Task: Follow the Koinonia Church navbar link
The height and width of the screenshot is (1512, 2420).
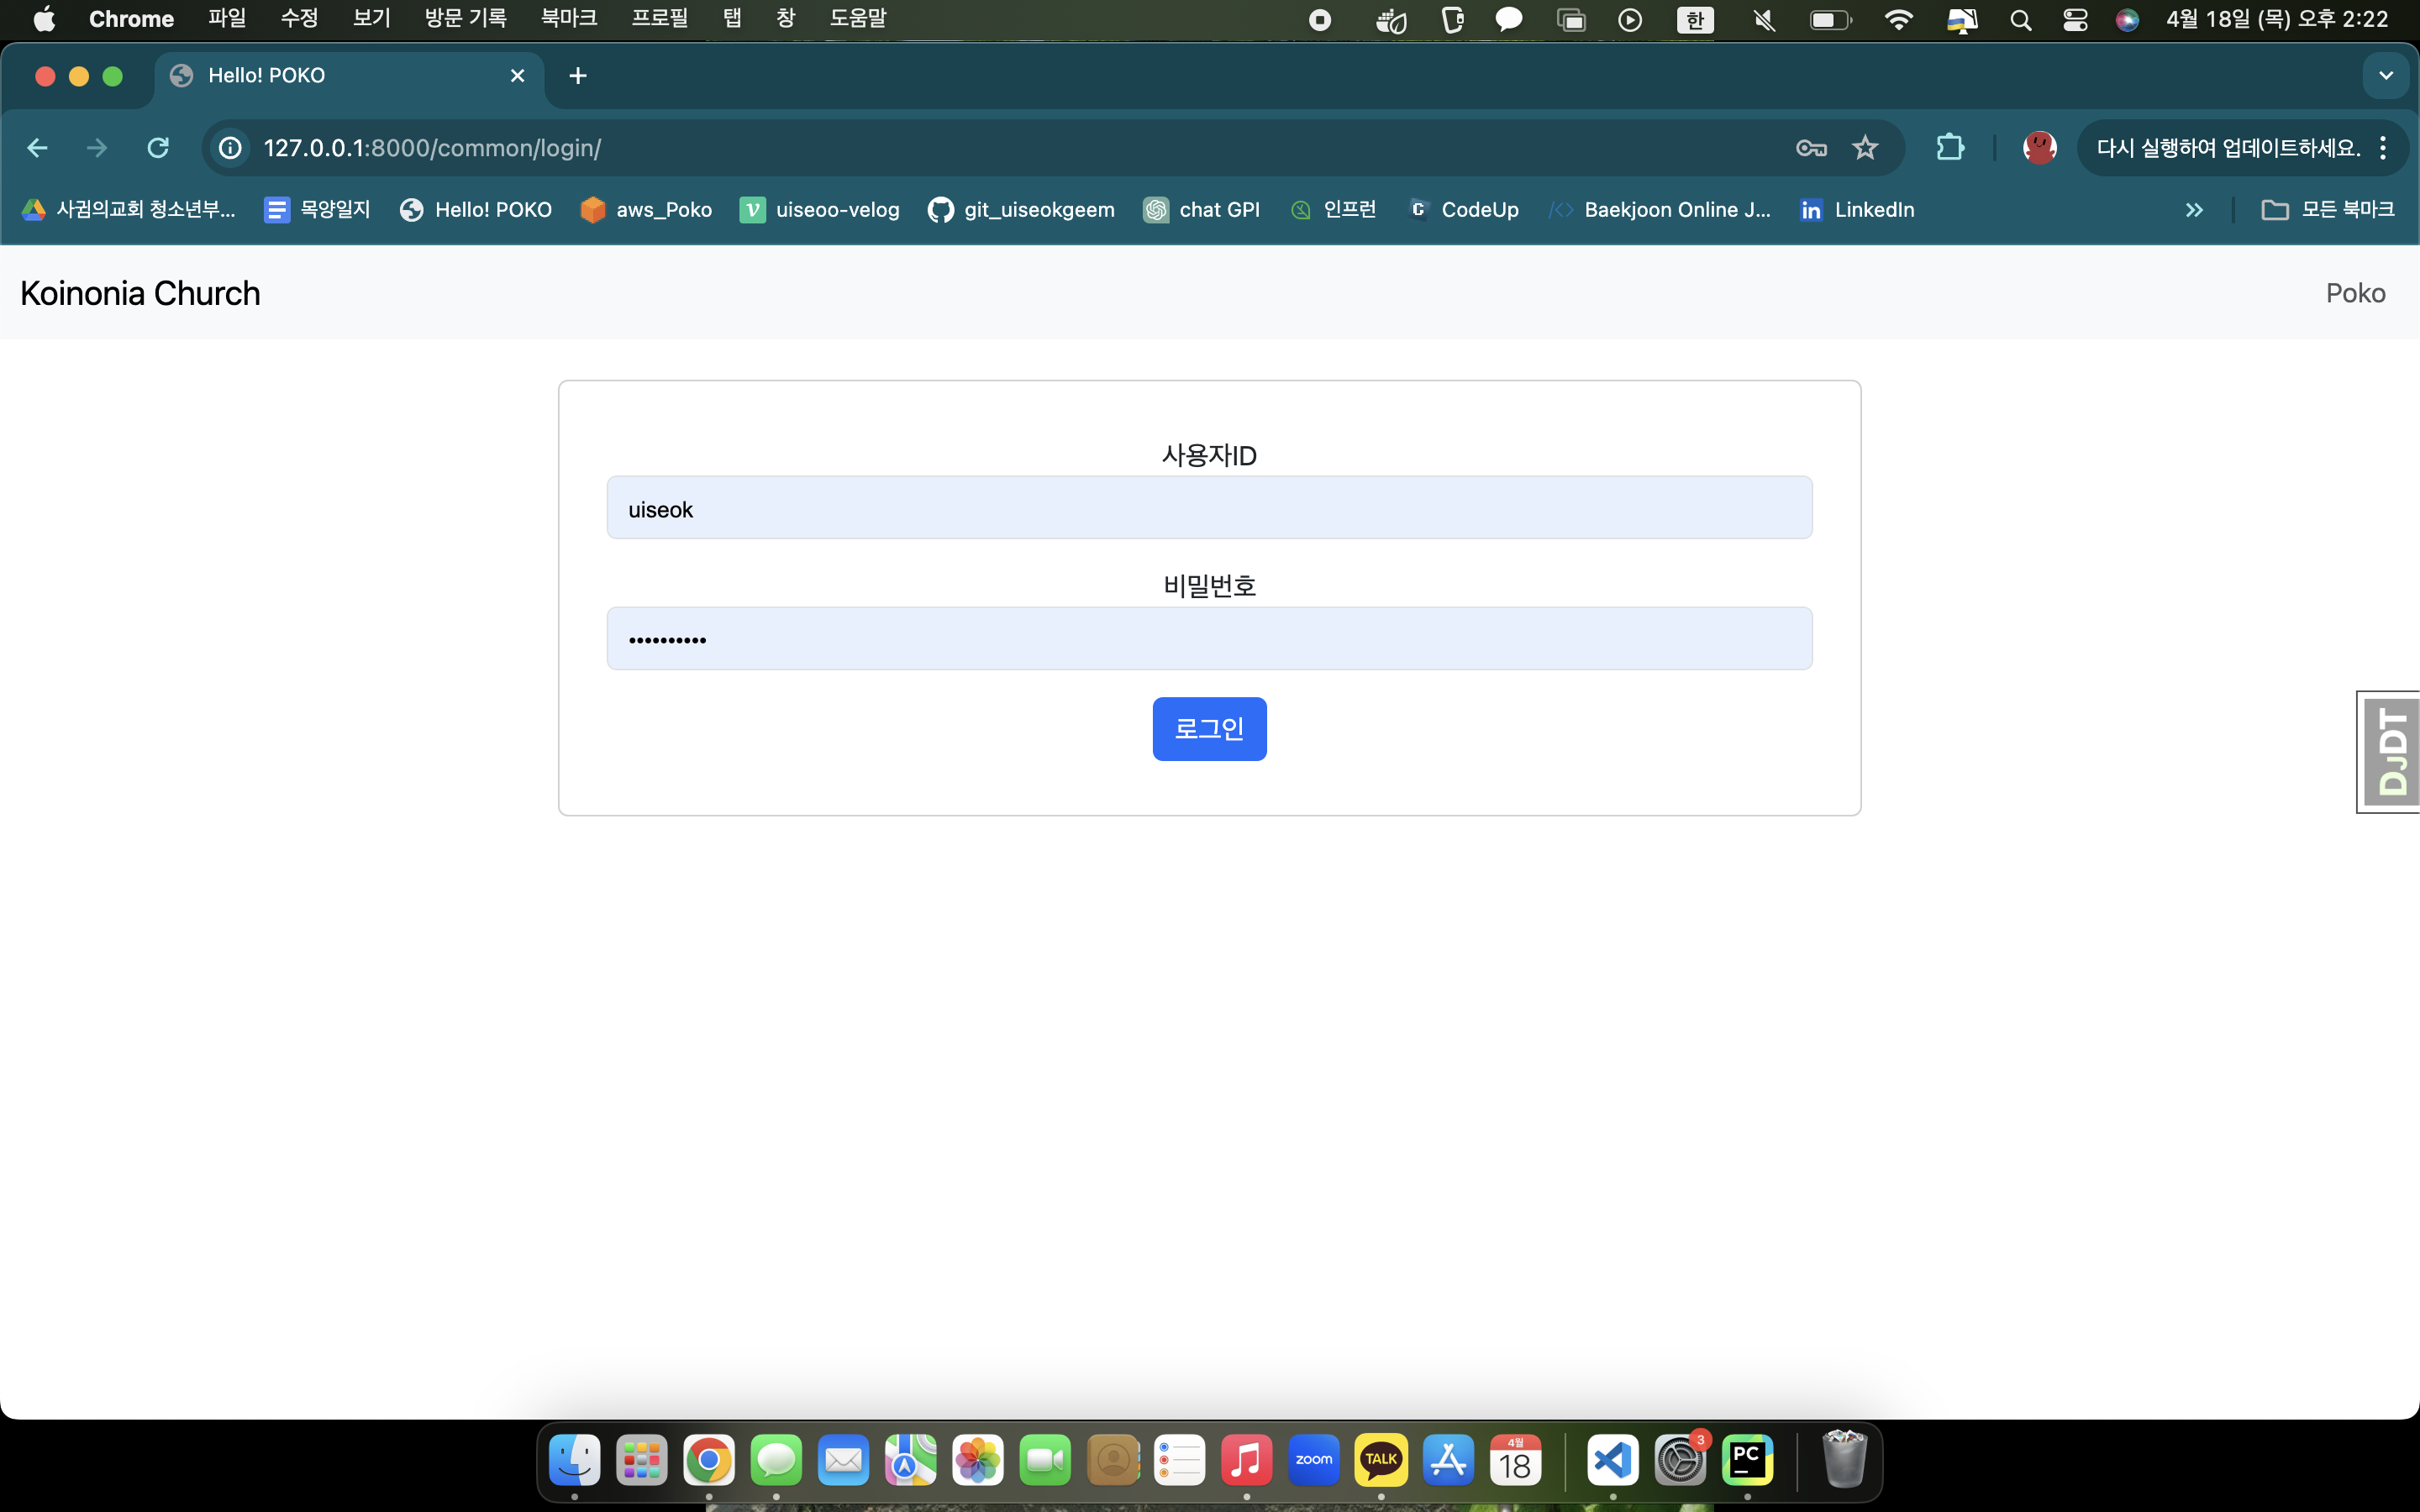Action: point(140,293)
